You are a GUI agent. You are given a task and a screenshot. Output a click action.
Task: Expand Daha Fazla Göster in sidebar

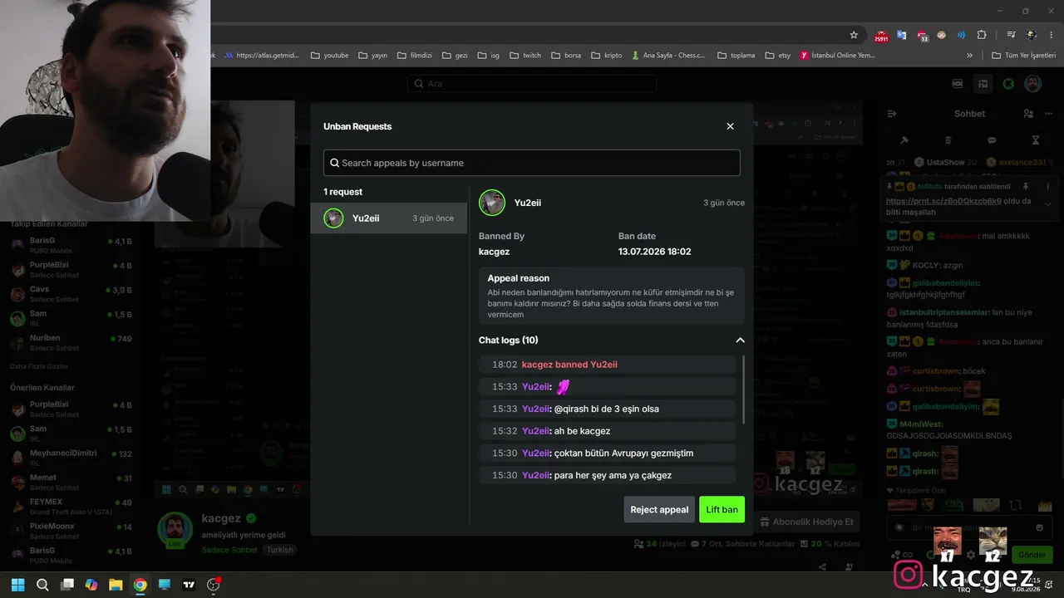(39, 366)
